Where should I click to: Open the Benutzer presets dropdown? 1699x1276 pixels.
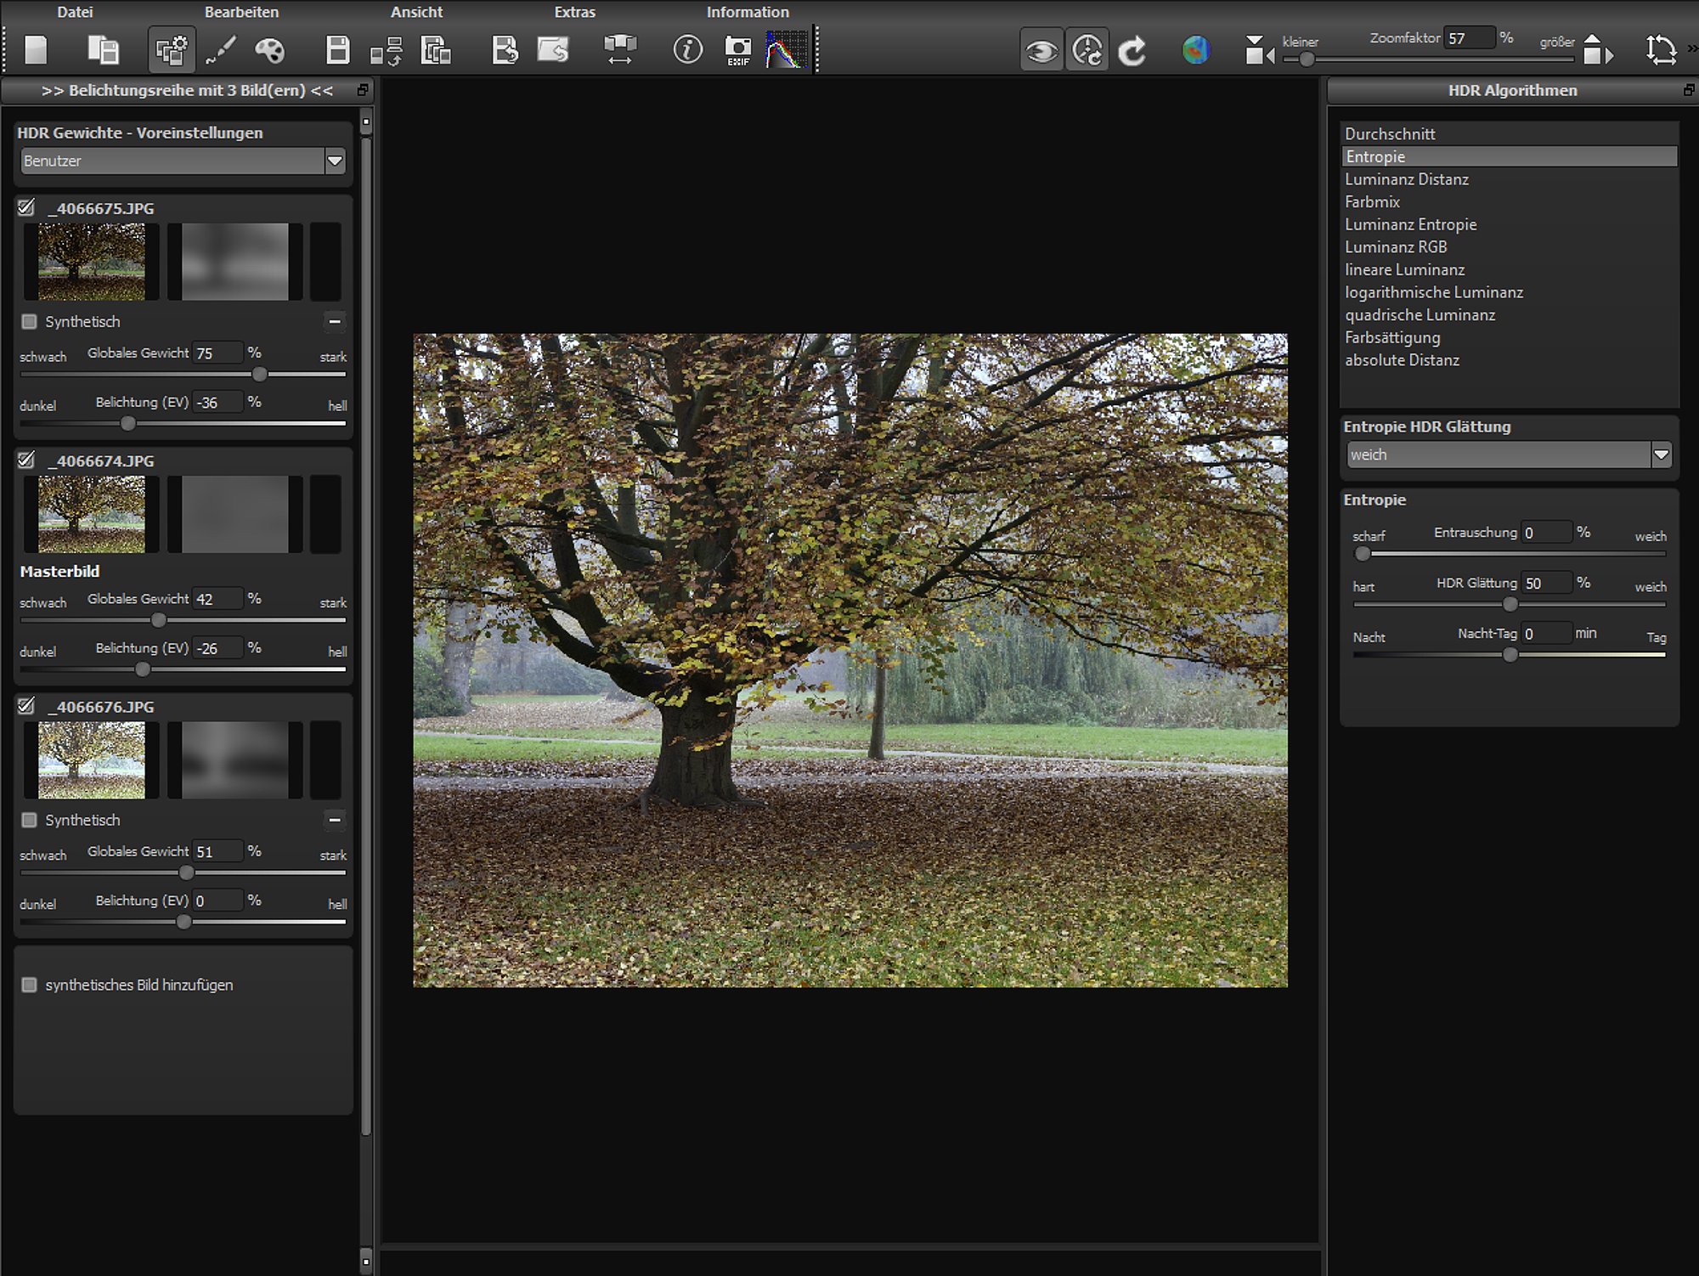[x=182, y=161]
